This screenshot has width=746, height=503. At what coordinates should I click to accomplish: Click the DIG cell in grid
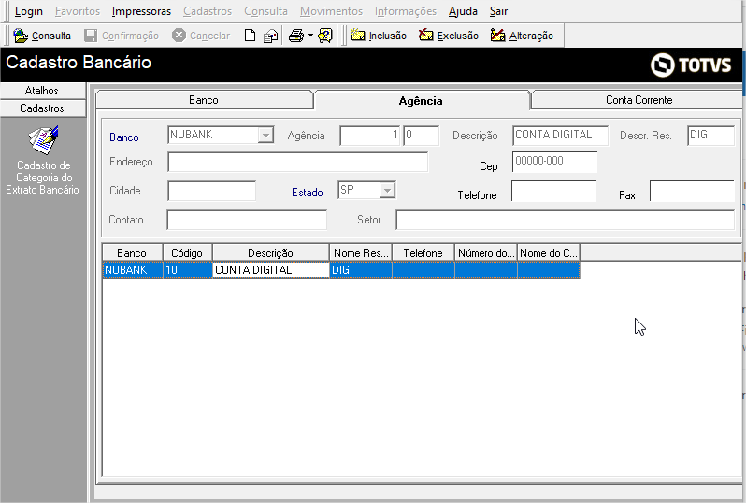pos(361,270)
